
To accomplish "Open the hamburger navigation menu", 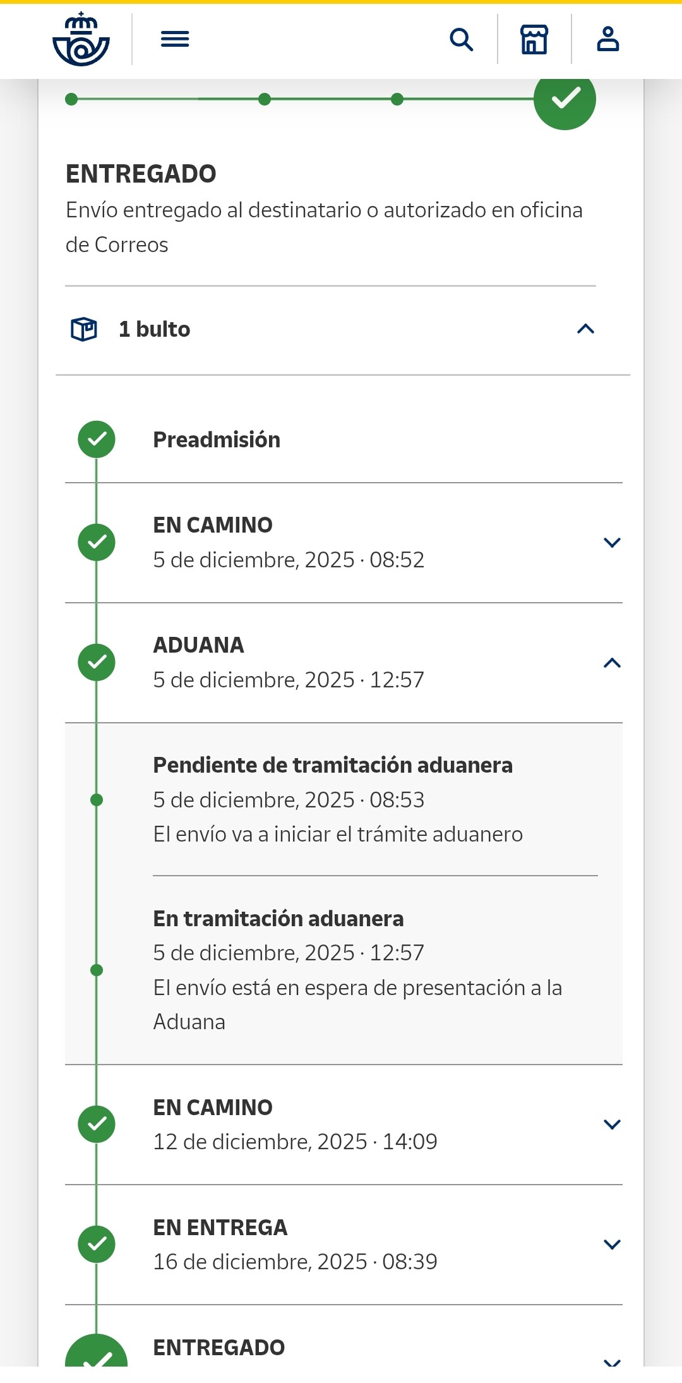I will point(175,40).
